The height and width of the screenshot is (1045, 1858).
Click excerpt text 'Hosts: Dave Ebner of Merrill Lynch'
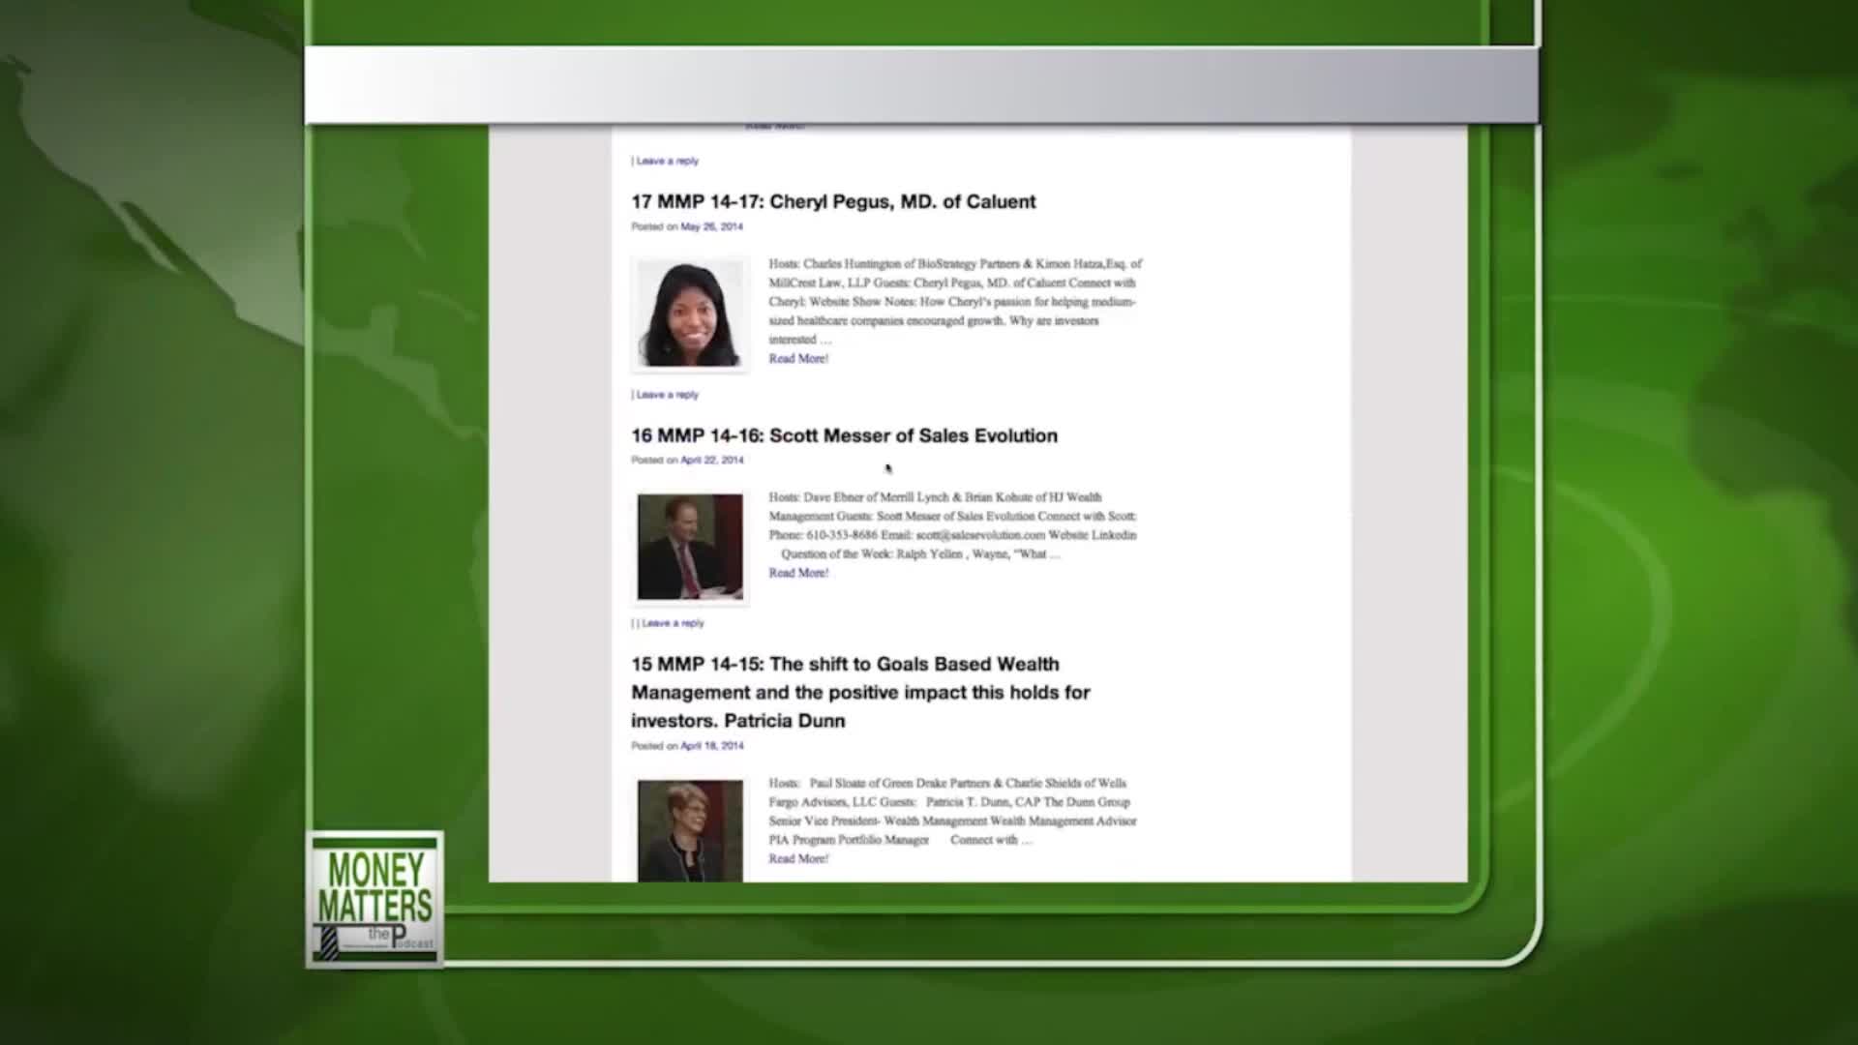pos(858,496)
